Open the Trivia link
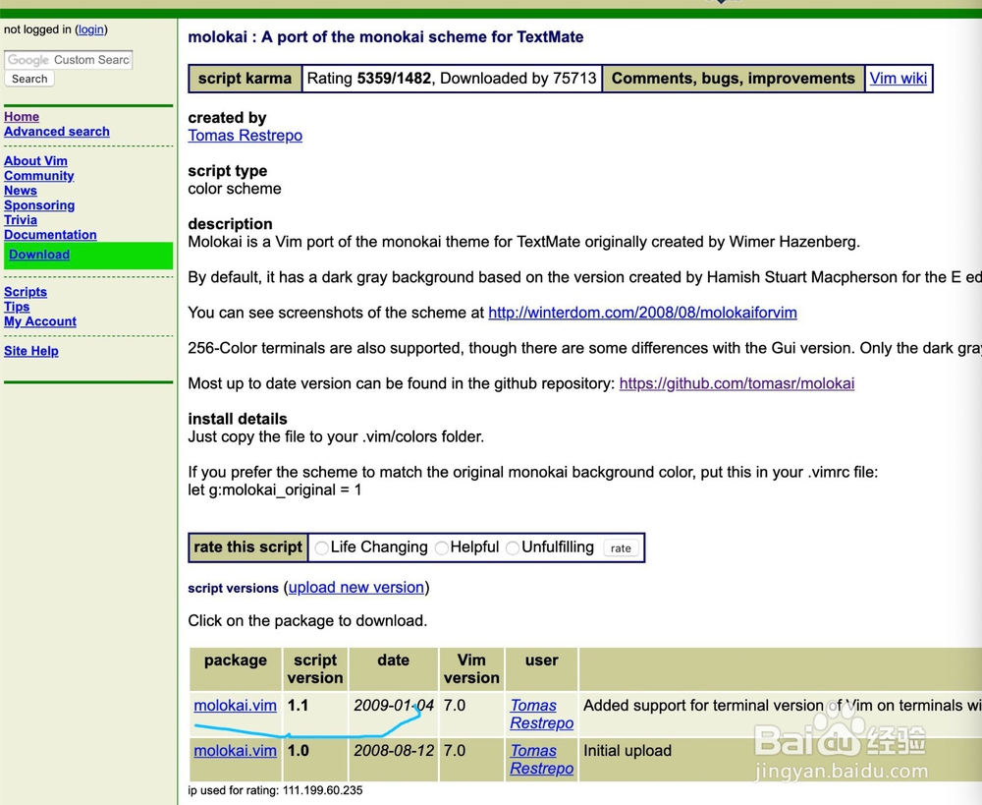This screenshot has height=805, width=982. tap(20, 220)
